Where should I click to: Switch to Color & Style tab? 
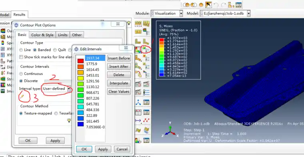click(42, 35)
